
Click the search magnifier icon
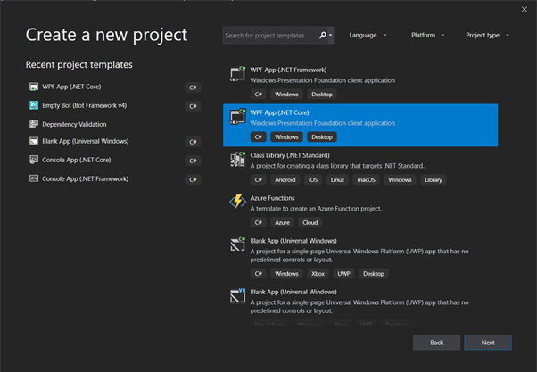[x=322, y=35]
